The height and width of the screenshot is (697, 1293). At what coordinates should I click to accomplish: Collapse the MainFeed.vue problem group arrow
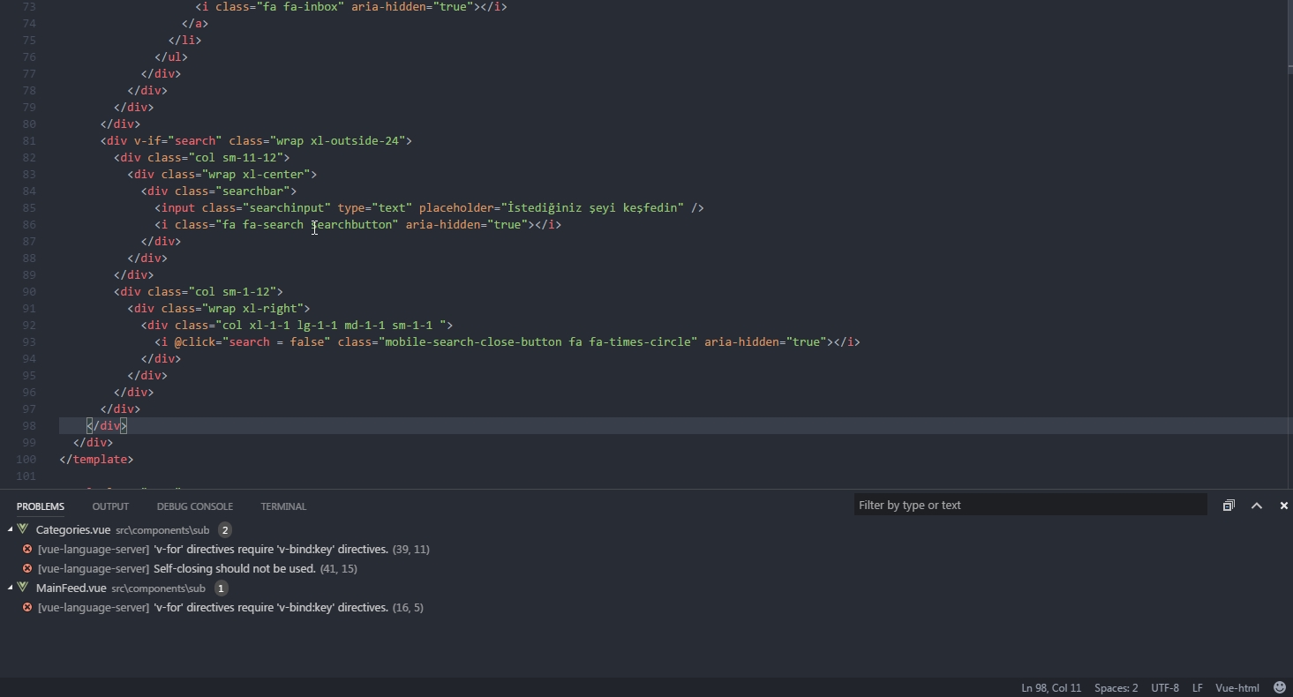[11, 588]
